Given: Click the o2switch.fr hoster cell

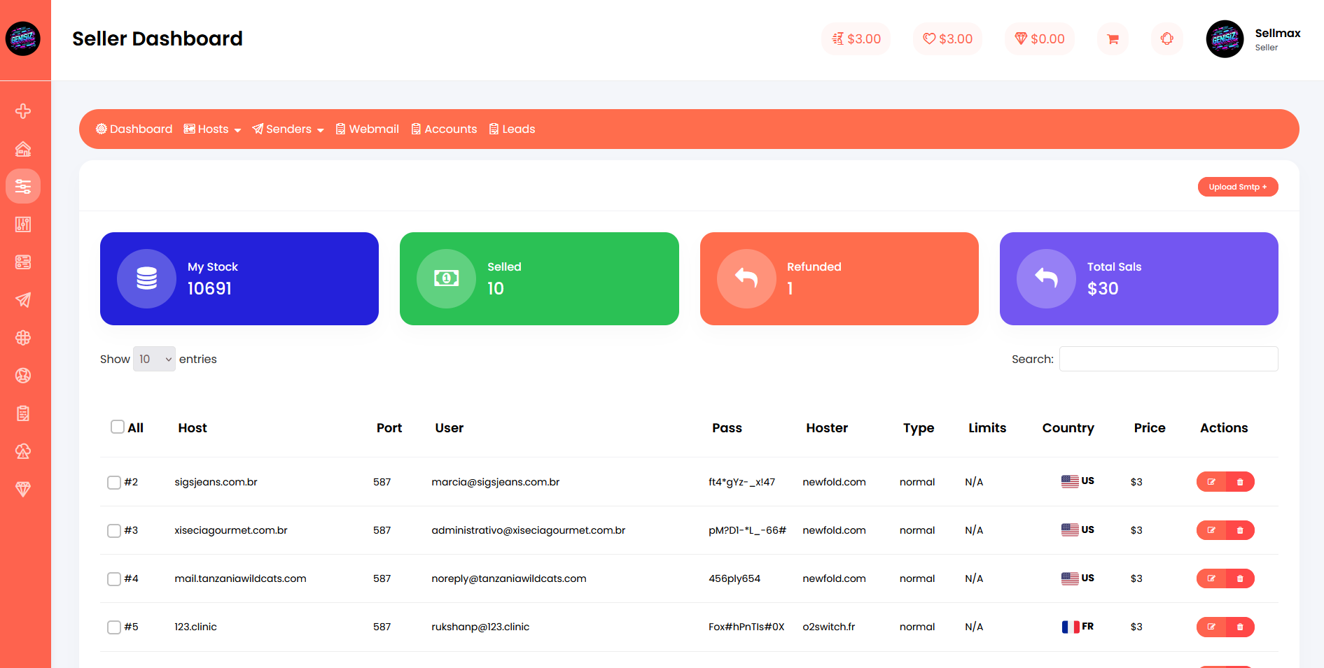Looking at the screenshot, I should pos(829,627).
